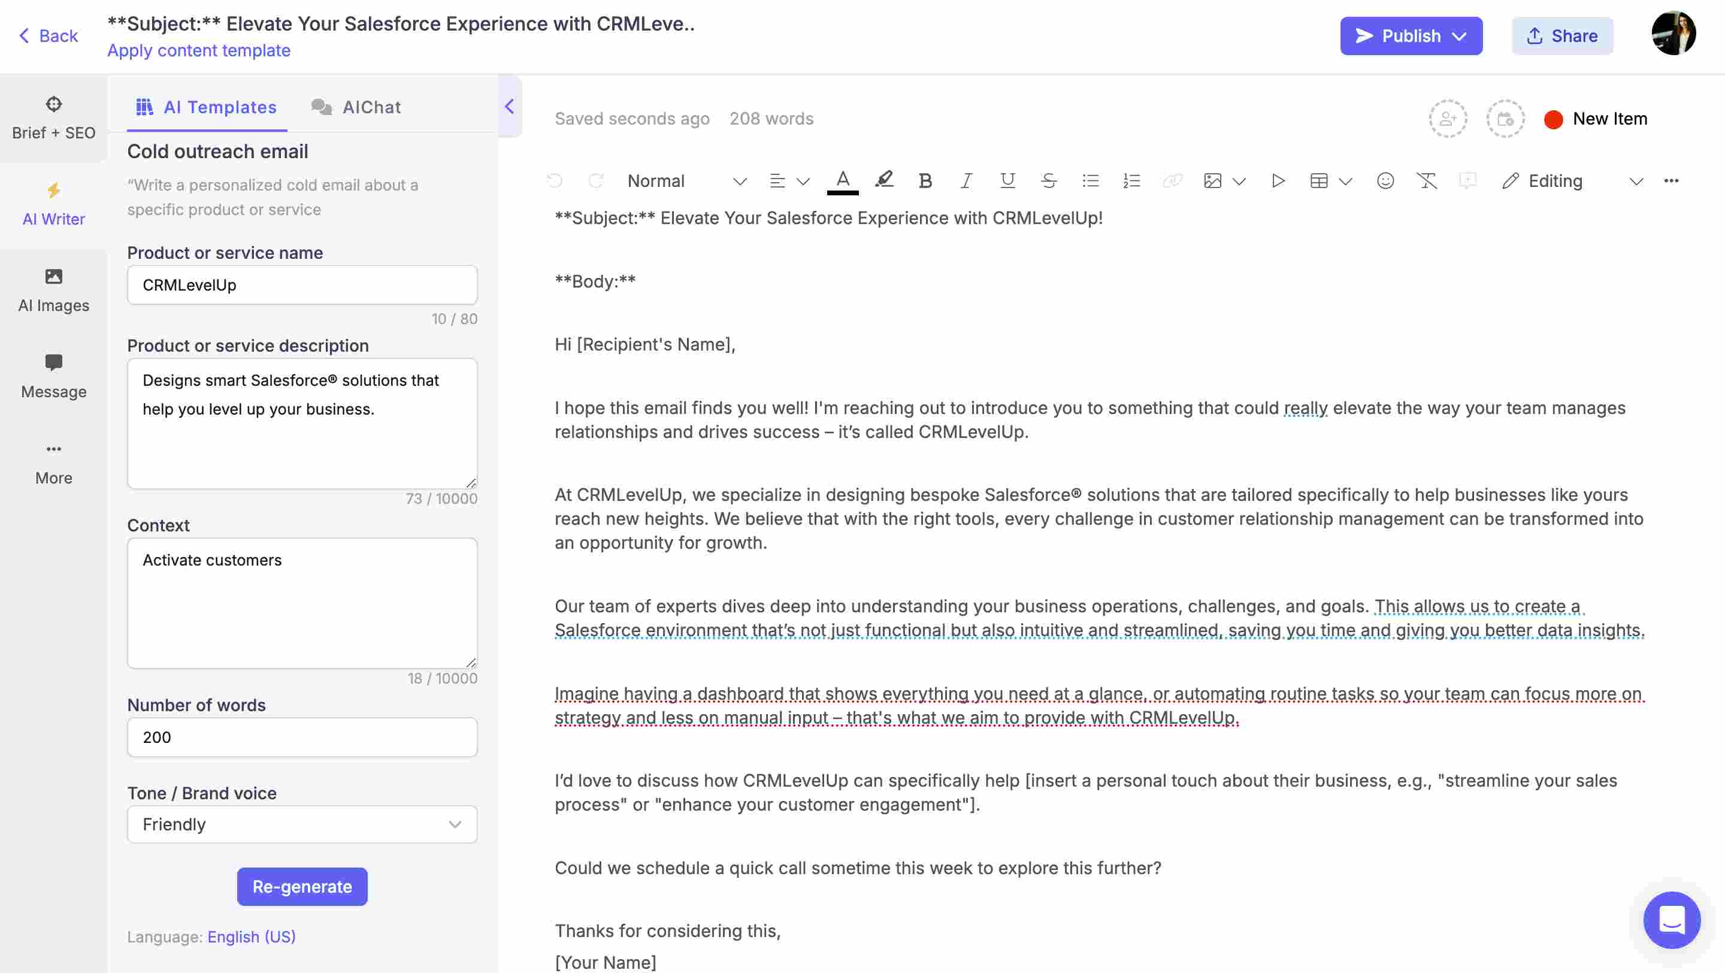The height and width of the screenshot is (973, 1725).
Task: Click the undo arrow icon
Action: 555,181
